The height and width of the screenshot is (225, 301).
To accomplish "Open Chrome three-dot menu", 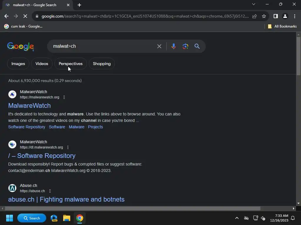I will click(x=295, y=16).
